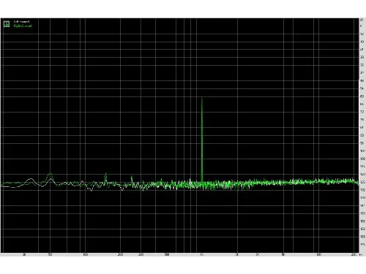
Task: Click the topmost dB label on the right axis
Action: [362, 20]
